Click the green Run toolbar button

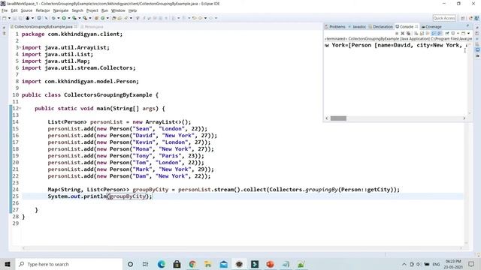click(64, 18)
